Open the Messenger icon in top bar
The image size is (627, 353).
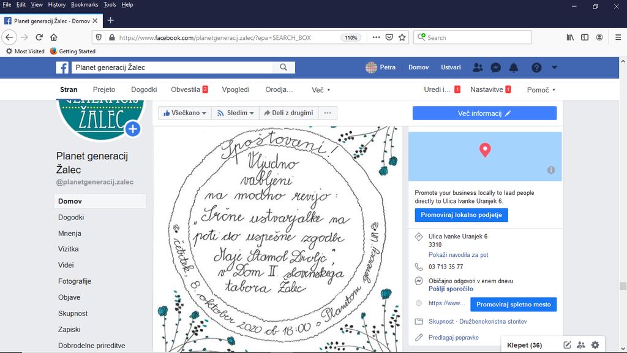[496, 67]
